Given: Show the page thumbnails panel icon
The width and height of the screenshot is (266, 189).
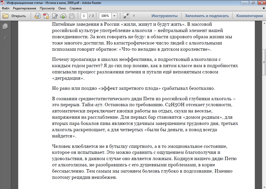Looking at the screenshot, I should click(5, 26).
